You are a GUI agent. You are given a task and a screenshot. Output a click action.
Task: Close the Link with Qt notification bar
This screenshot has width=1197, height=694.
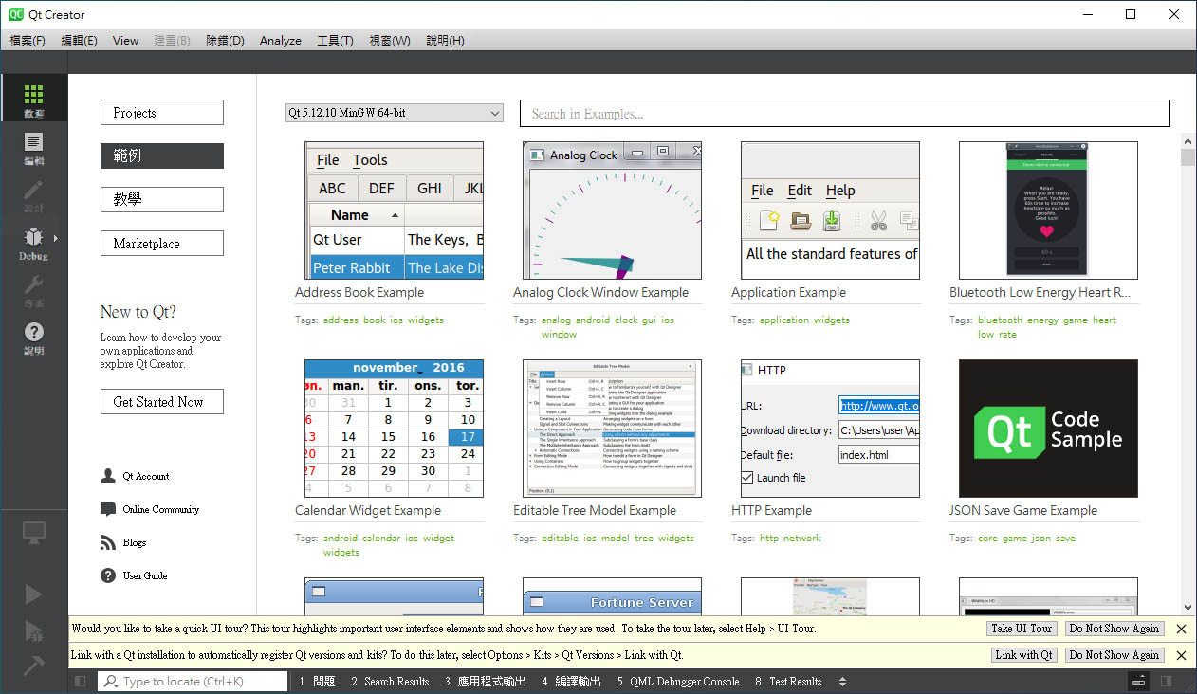[x=1181, y=655]
